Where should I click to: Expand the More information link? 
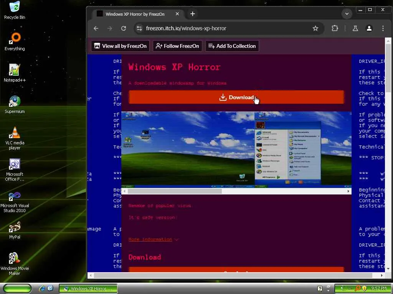[153, 239]
